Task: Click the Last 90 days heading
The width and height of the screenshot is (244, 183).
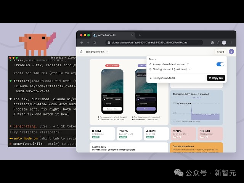Action: click(x=99, y=147)
